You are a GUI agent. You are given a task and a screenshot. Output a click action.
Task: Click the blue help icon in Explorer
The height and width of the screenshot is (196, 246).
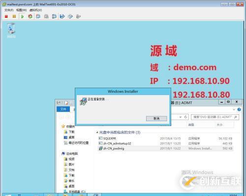point(239,109)
